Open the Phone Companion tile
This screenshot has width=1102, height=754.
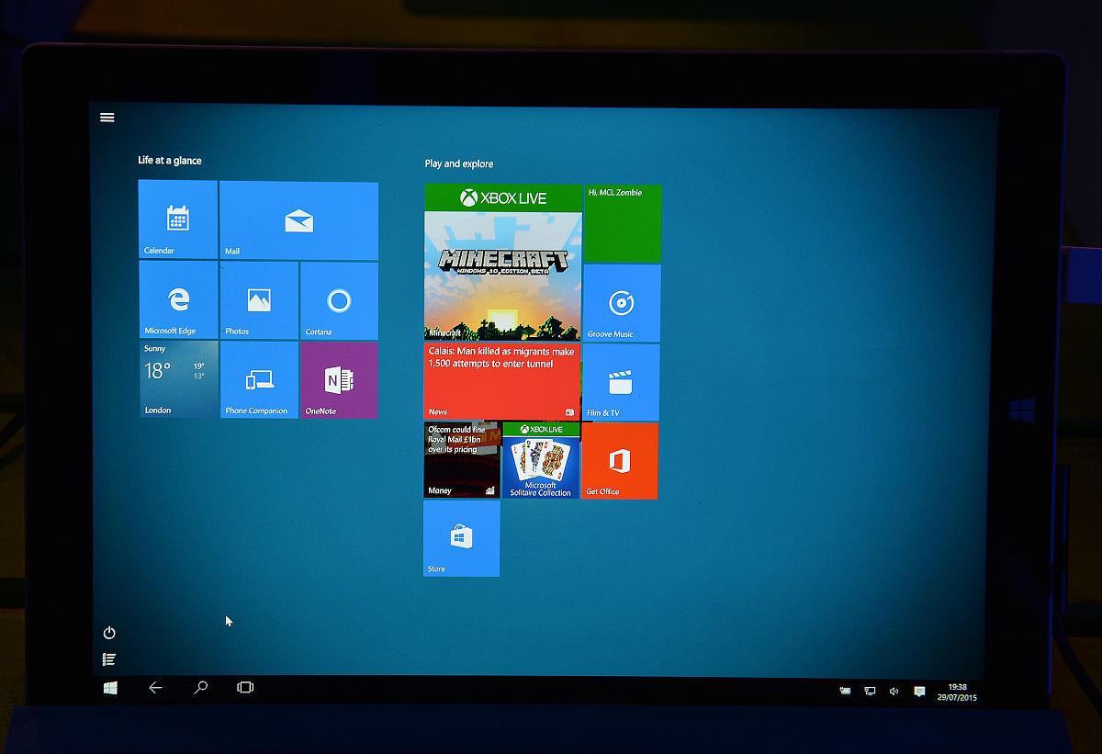pyautogui.click(x=259, y=380)
